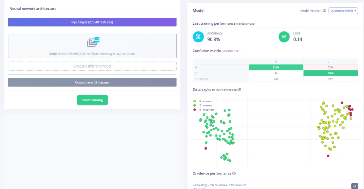Viewport: 364px width, 189px height.
Task: Click the loss chart icon
Action: 284,37
